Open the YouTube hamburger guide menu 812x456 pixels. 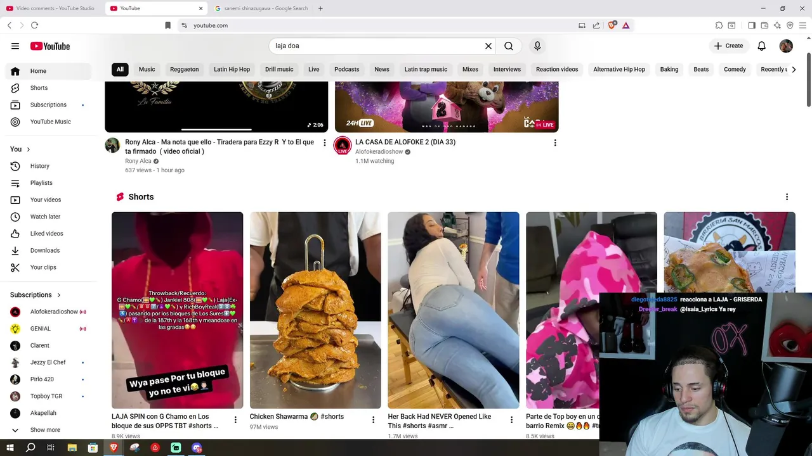pos(15,46)
